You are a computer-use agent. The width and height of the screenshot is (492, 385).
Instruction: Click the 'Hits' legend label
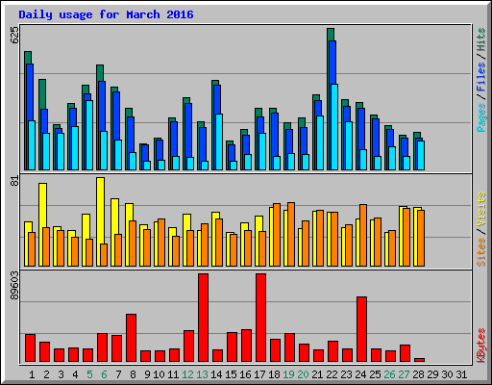[480, 39]
